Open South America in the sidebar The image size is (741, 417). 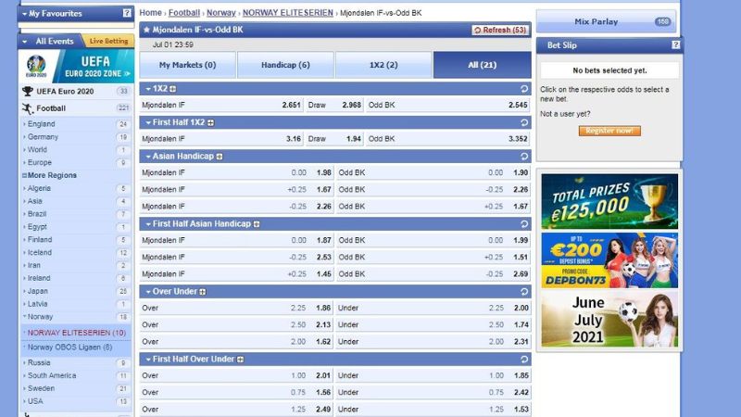pyautogui.click(x=52, y=375)
